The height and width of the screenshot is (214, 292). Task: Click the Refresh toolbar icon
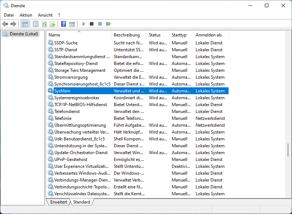click(x=44, y=24)
